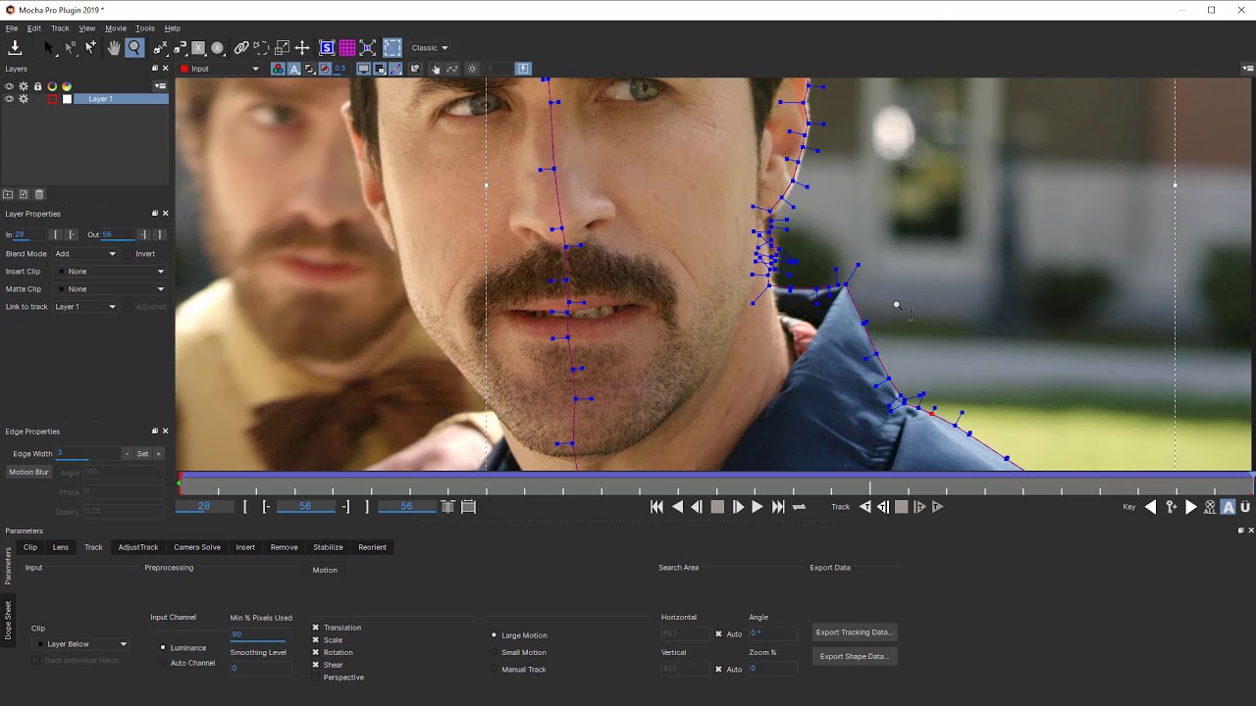Click the RGB channels view icon
1256x706 pixels.
tap(278, 69)
